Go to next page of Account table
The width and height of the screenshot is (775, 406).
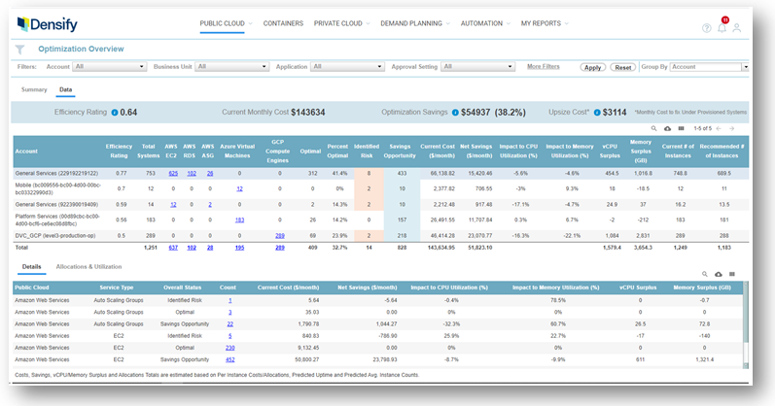pos(730,128)
